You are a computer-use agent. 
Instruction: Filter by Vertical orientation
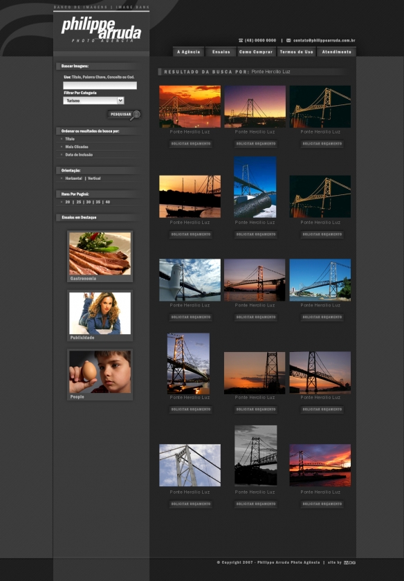(94, 178)
